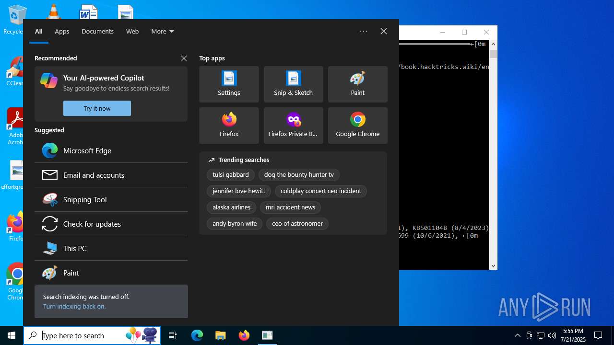
Task: Open Paint in Suggested list
Action: 111,273
